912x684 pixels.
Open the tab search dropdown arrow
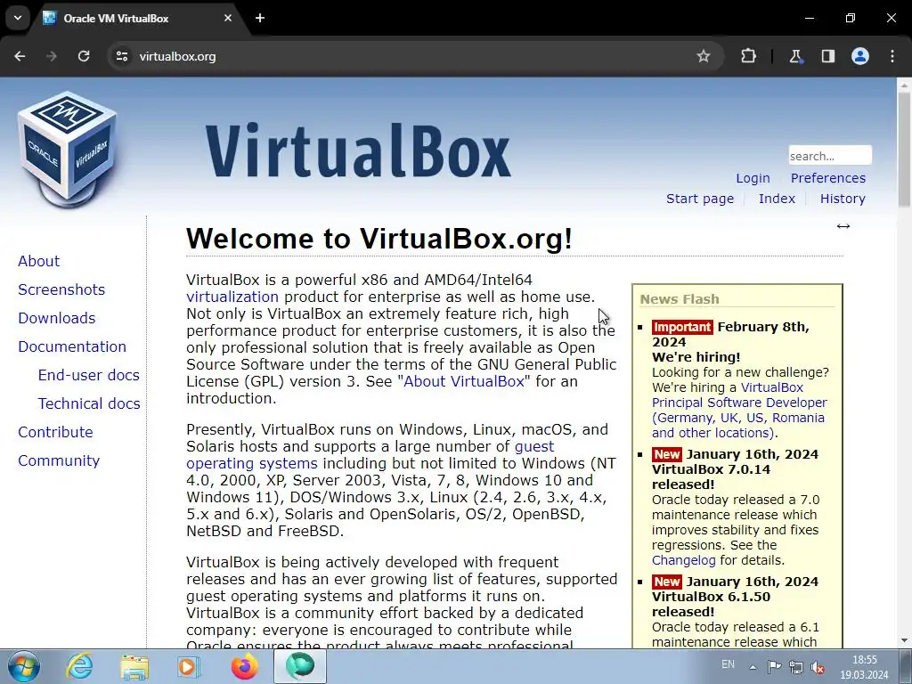click(x=18, y=18)
